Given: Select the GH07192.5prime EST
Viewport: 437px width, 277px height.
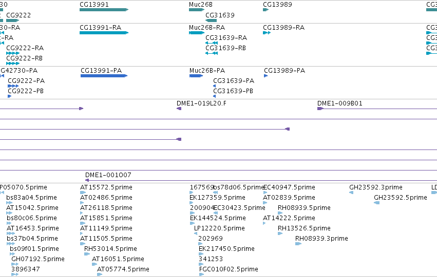Looking at the screenshot, I should pyautogui.click(x=15, y=264).
